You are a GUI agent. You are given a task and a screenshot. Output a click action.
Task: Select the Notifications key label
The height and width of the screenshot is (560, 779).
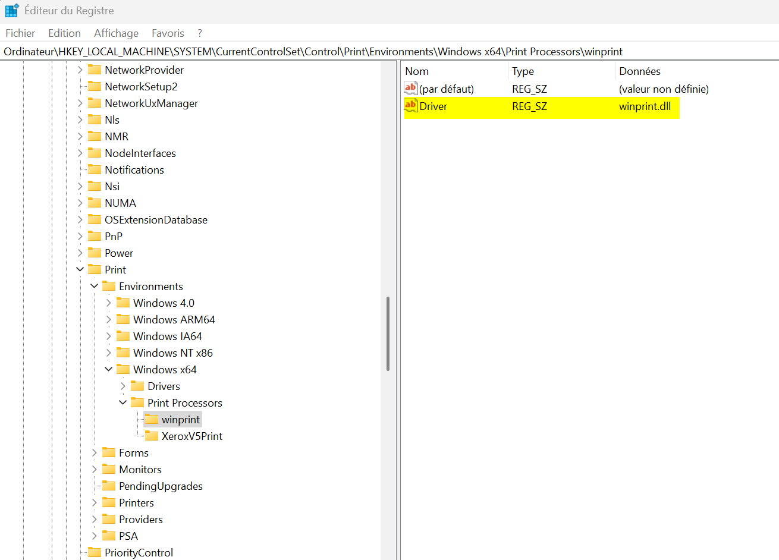[x=134, y=170]
